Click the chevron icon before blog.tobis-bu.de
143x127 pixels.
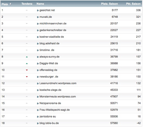(x=38, y=123)
